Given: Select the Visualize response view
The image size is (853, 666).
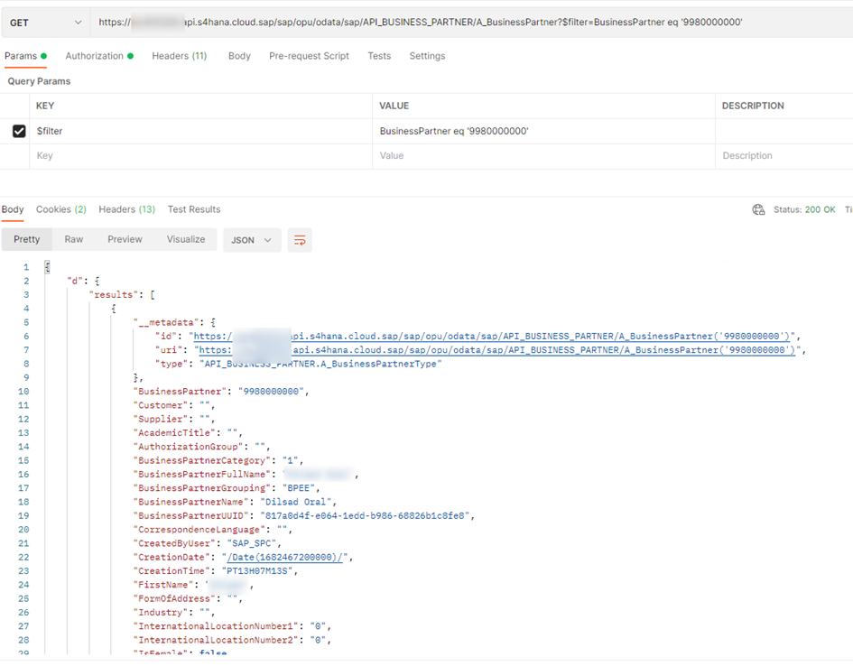Looking at the screenshot, I should coord(186,239).
